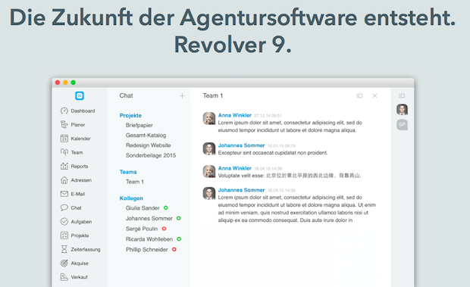Open the Dashboard menu label
Viewport: 470px width, 287px height.
tap(83, 111)
